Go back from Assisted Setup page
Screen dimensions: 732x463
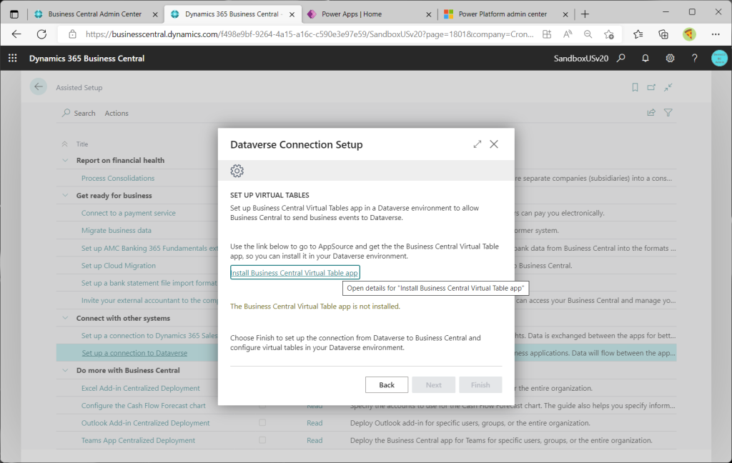(x=39, y=87)
